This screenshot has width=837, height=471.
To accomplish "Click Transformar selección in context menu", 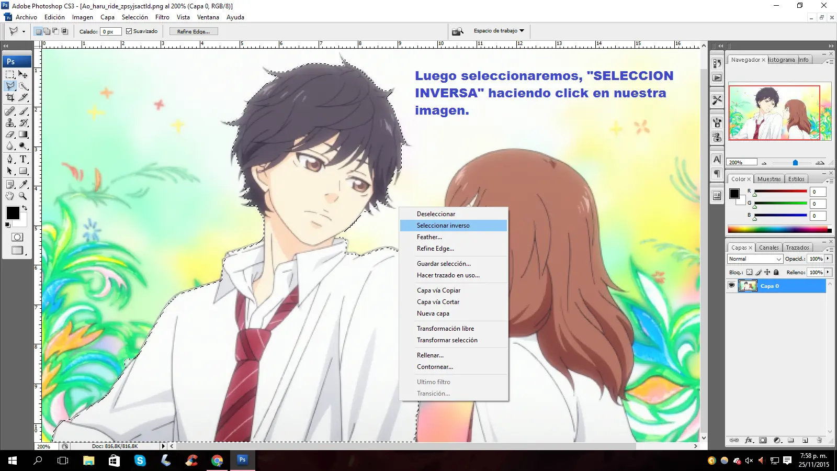I will point(454,340).
